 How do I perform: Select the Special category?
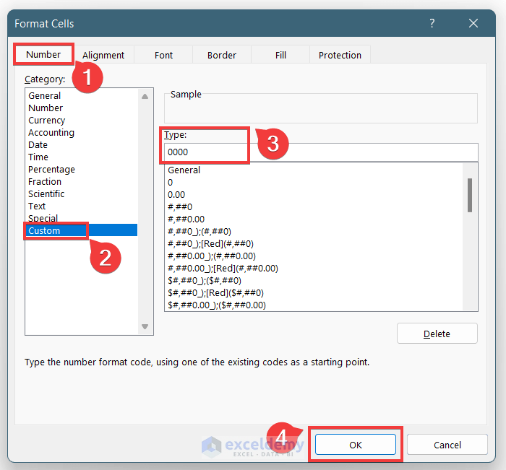click(x=82, y=218)
